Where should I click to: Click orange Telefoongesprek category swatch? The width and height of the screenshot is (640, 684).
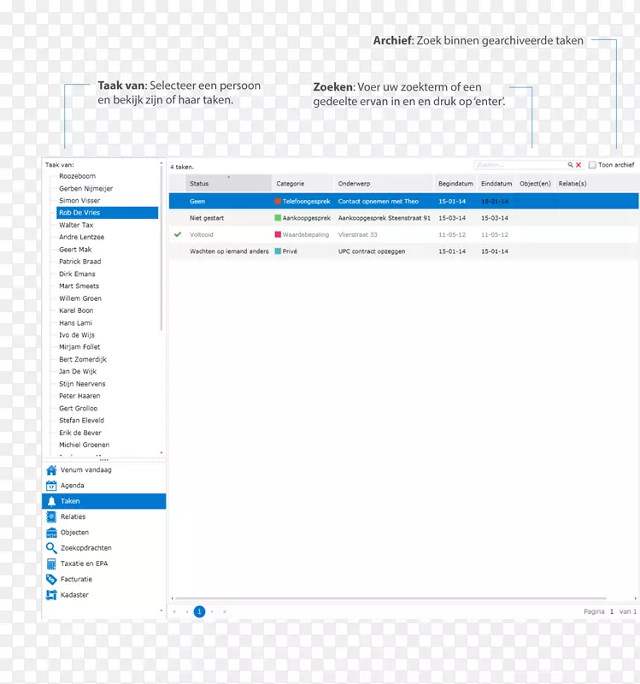[278, 201]
